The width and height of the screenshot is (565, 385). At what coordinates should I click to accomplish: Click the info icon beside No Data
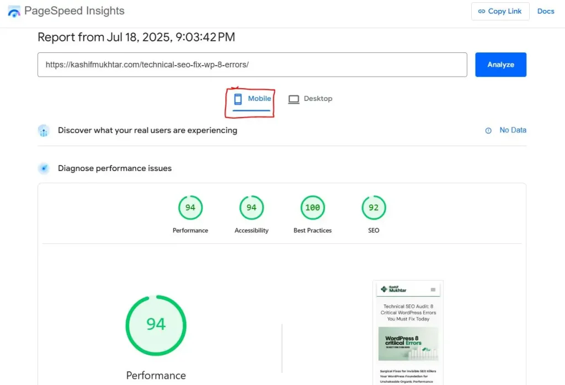coord(488,130)
